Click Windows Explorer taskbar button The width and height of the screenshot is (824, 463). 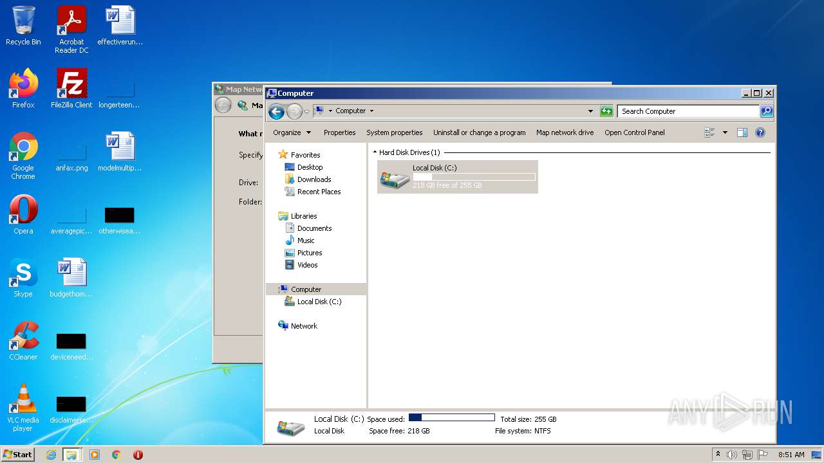71,455
